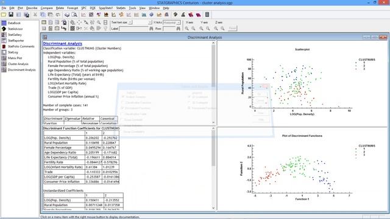Open the DataBook sidebar icon
390x219 pixels.
tap(4, 23)
